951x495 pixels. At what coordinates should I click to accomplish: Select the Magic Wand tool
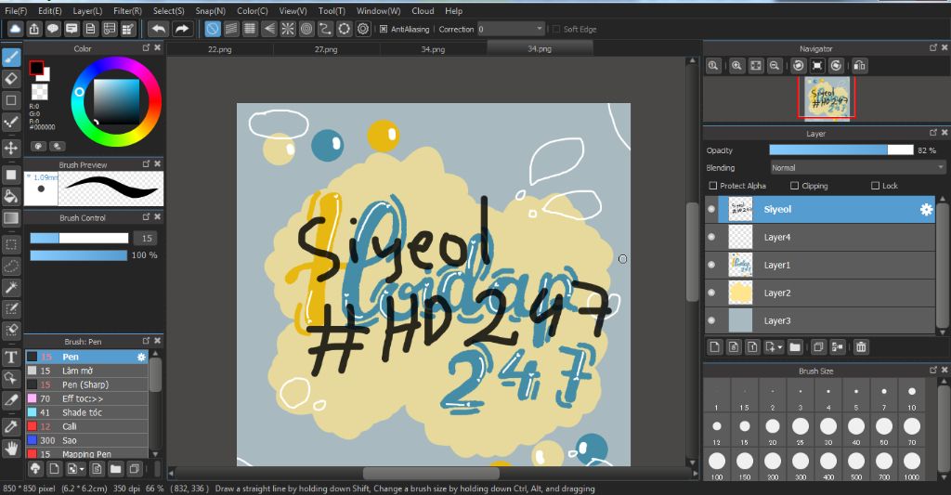(x=11, y=288)
